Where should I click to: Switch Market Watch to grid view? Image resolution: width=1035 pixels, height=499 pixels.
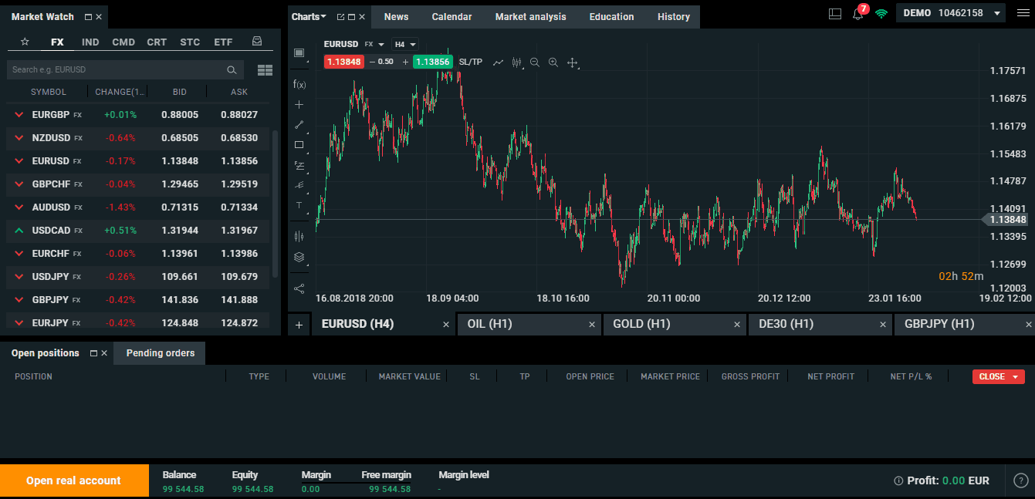[265, 70]
